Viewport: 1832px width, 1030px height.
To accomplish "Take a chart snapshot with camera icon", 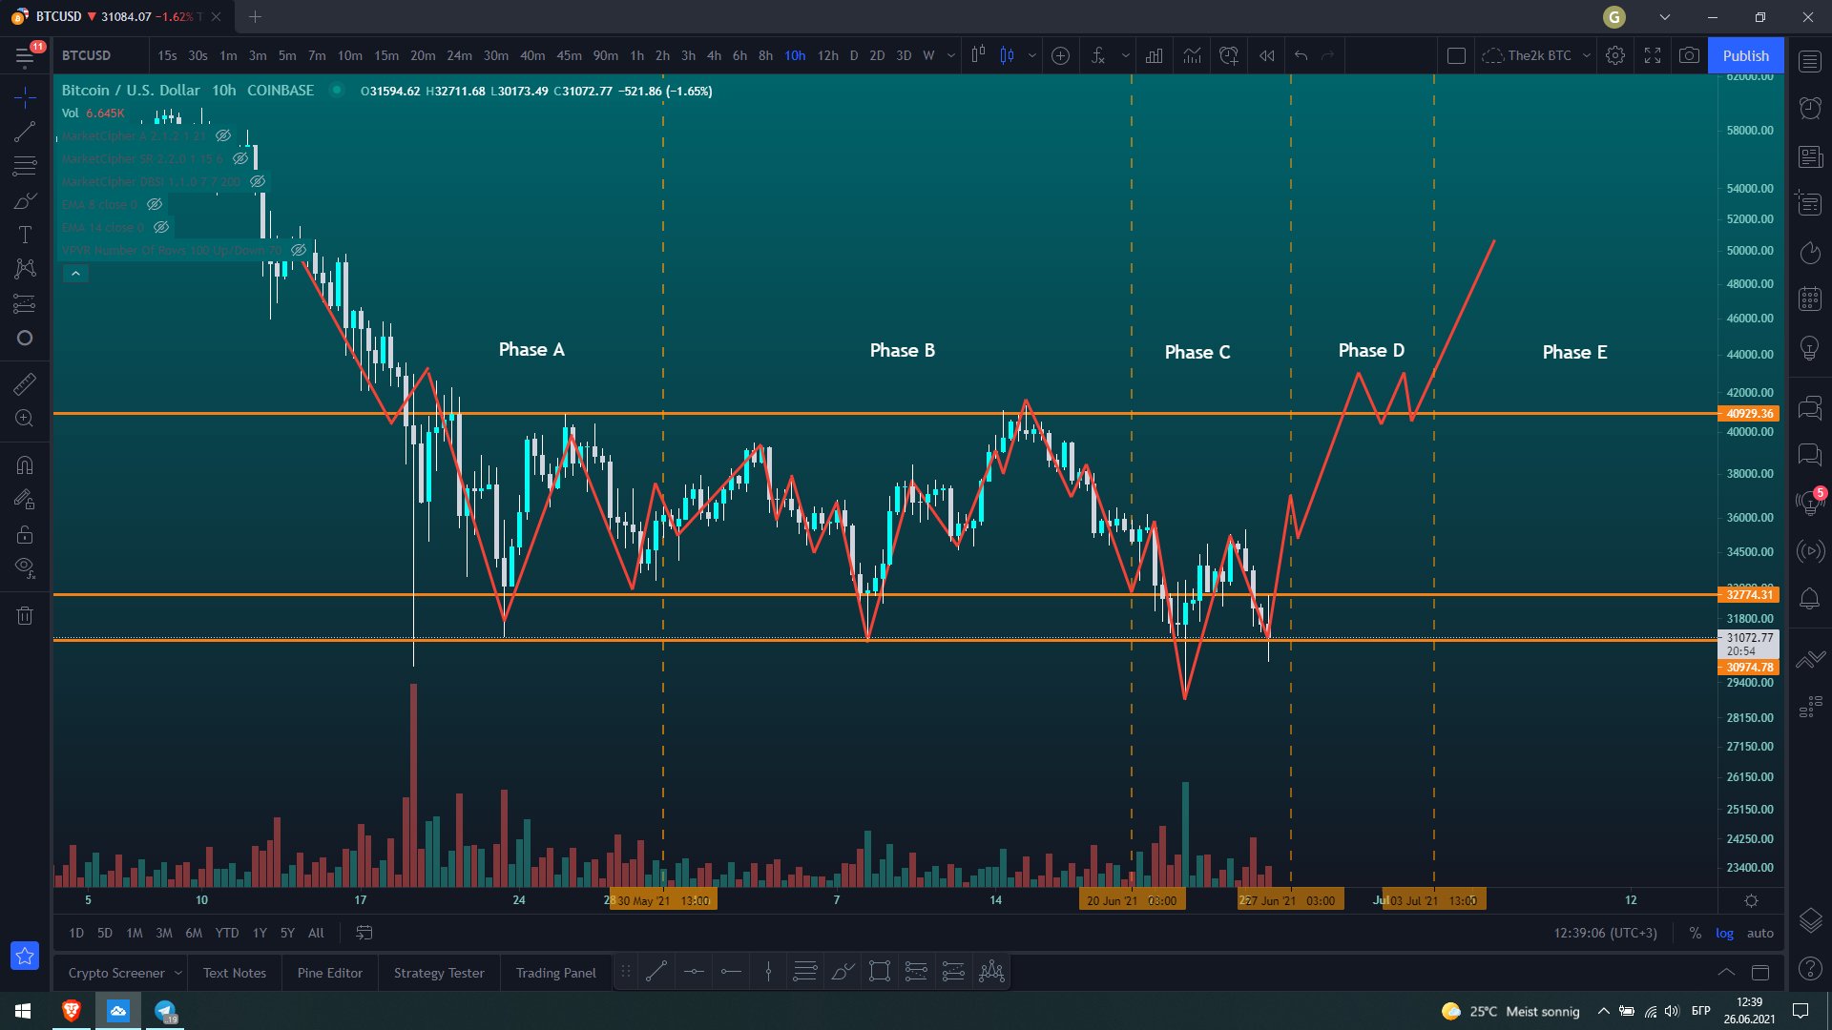I will coord(1689,55).
